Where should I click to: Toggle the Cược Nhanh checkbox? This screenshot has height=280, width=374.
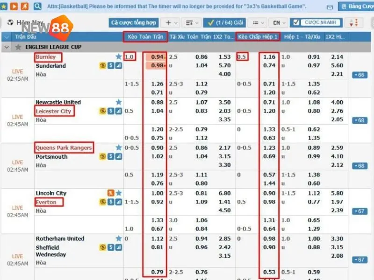click(x=296, y=22)
